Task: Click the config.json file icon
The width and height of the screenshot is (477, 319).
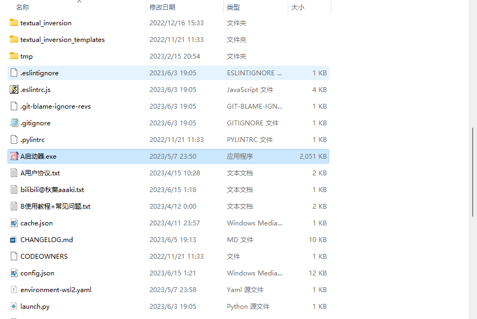Action: [13, 273]
